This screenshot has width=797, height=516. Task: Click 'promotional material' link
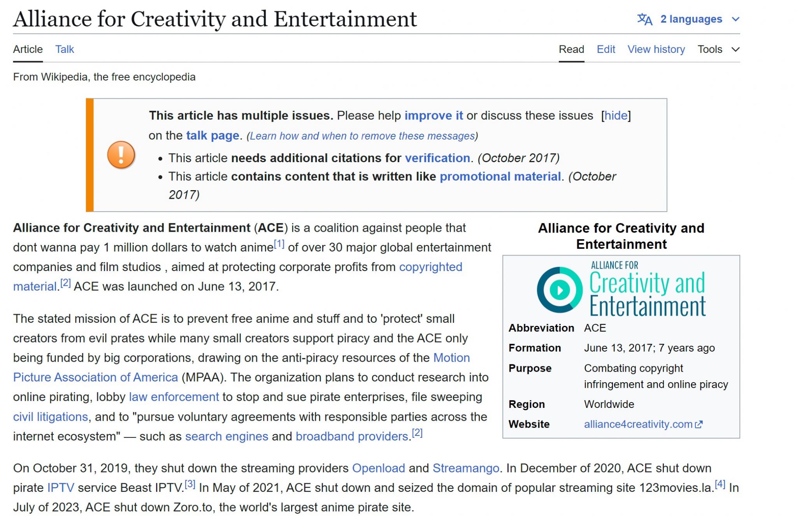click(x=500, y=177)
